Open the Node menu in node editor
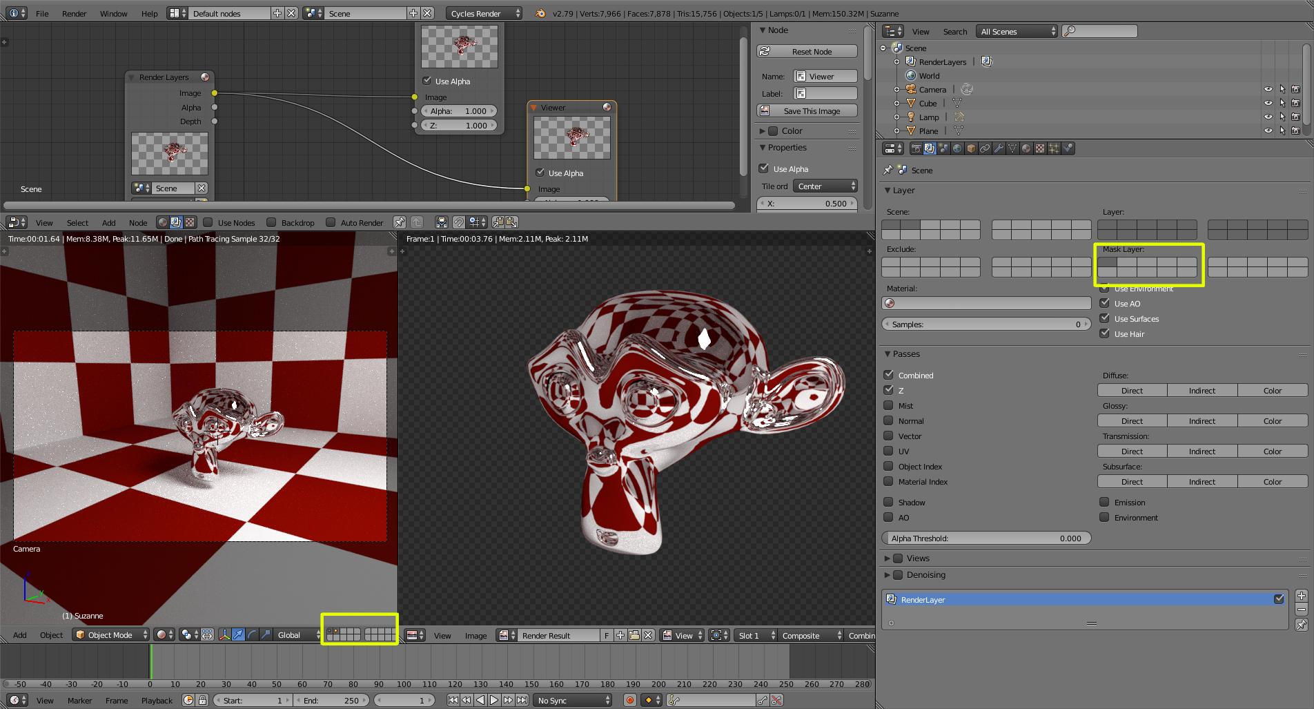 click(x=137, y=222)
